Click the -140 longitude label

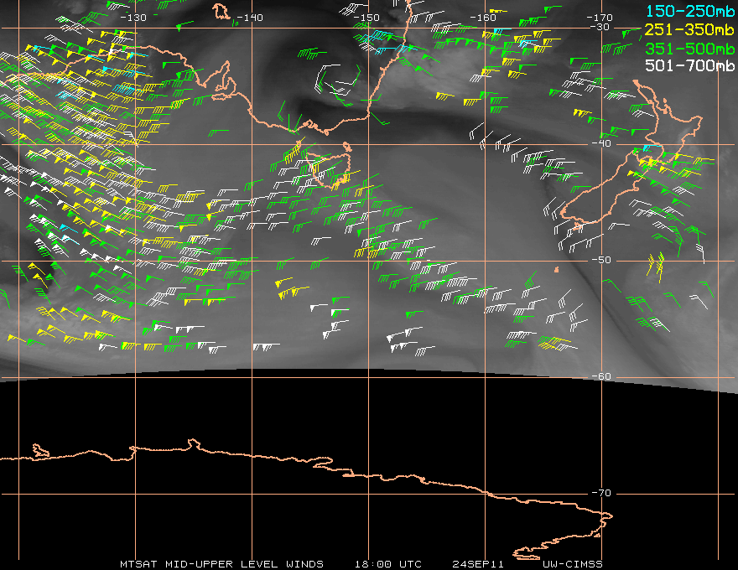(250, 18)
